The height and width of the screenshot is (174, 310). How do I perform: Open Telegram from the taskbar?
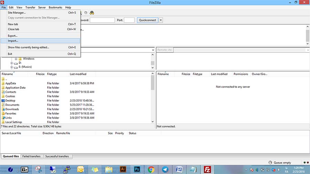click(x=165, y=170)
